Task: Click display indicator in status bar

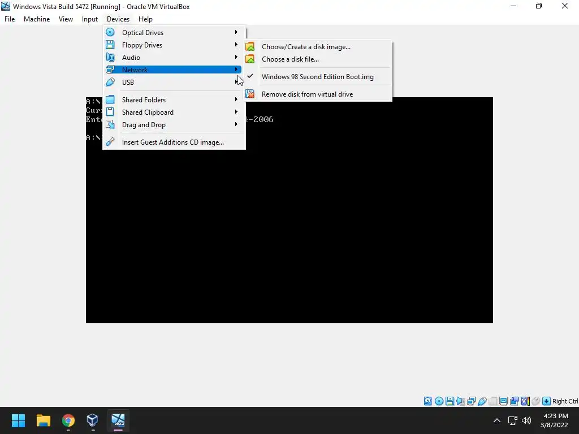Action: [x=503, y=401]
